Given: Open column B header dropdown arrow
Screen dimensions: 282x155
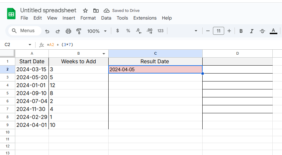Looking at the screenshot, I should point(104,54).
